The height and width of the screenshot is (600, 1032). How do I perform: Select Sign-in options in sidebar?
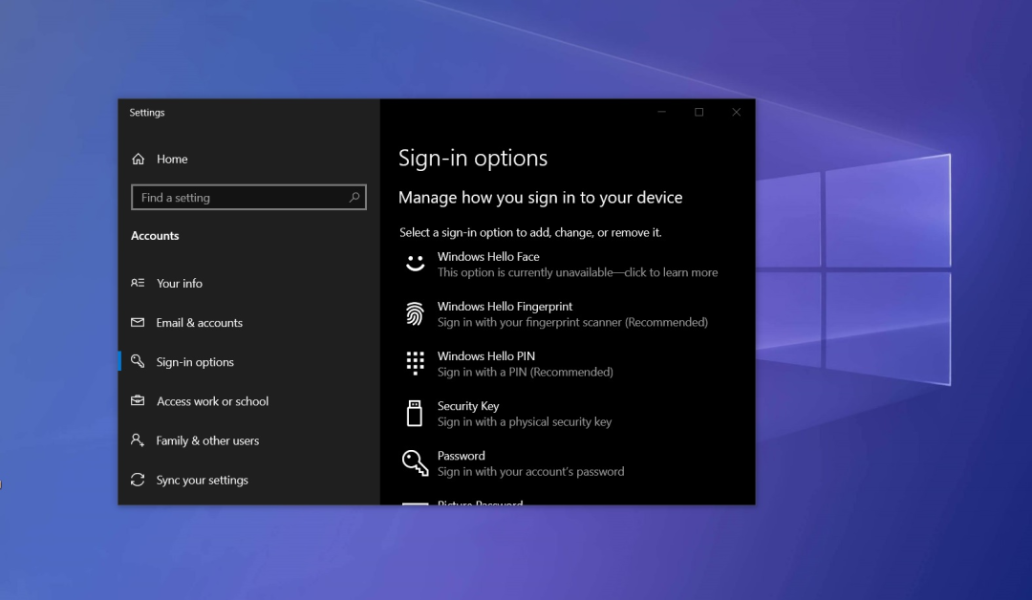point(195,362)
